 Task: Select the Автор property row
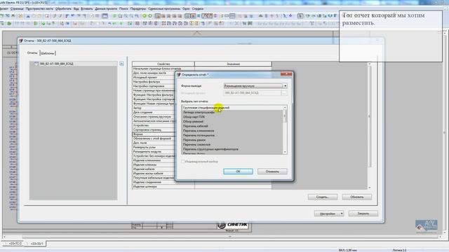click(x=154, y=108)
